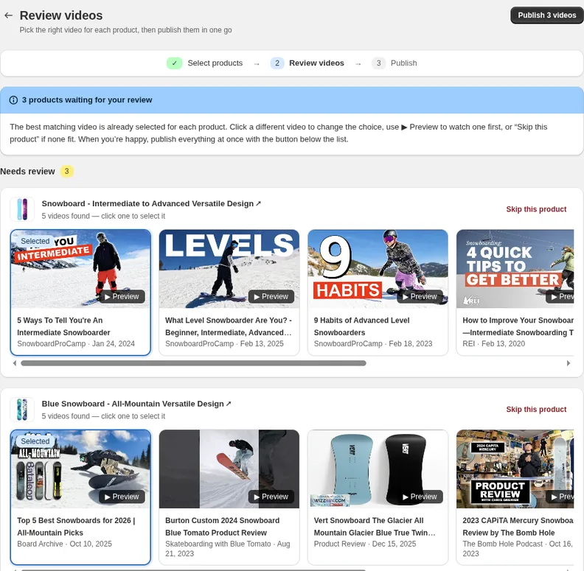Open the Snowboard Intermediate to Advanced product link

151,203
